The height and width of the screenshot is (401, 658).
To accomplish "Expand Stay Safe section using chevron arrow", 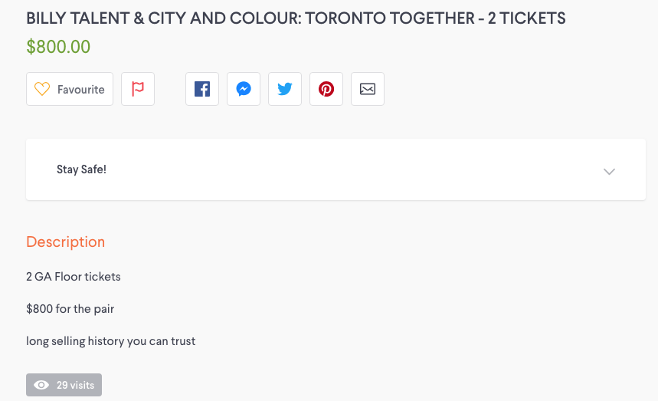I will click(609, 171).
